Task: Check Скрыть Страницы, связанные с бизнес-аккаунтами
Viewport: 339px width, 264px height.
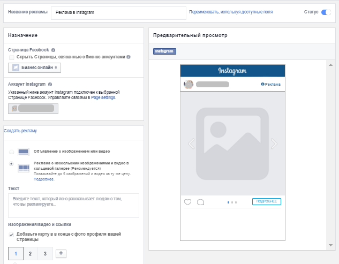Action: (12, 57)
